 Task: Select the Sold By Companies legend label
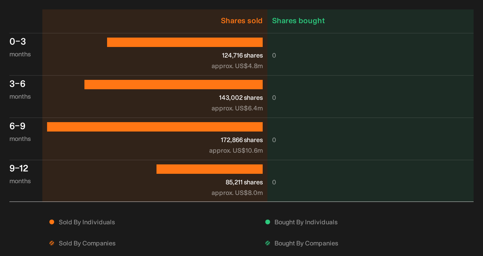click(x=87, y=243)
